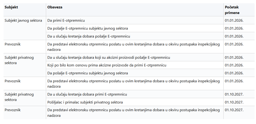Select the date in the "Pošiljalac i primalac" row
Viewport: 256px width, 124px height.
click(234, 102)
